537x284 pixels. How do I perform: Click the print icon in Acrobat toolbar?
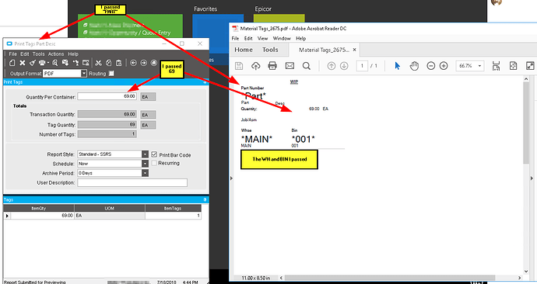(272, 66)
